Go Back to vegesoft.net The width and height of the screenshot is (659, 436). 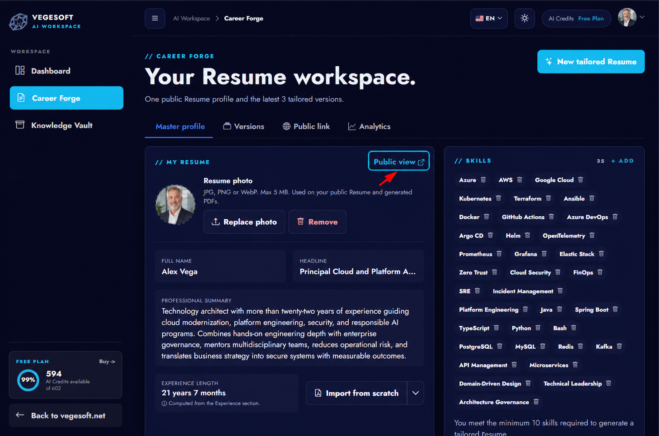tap(65, 415)
